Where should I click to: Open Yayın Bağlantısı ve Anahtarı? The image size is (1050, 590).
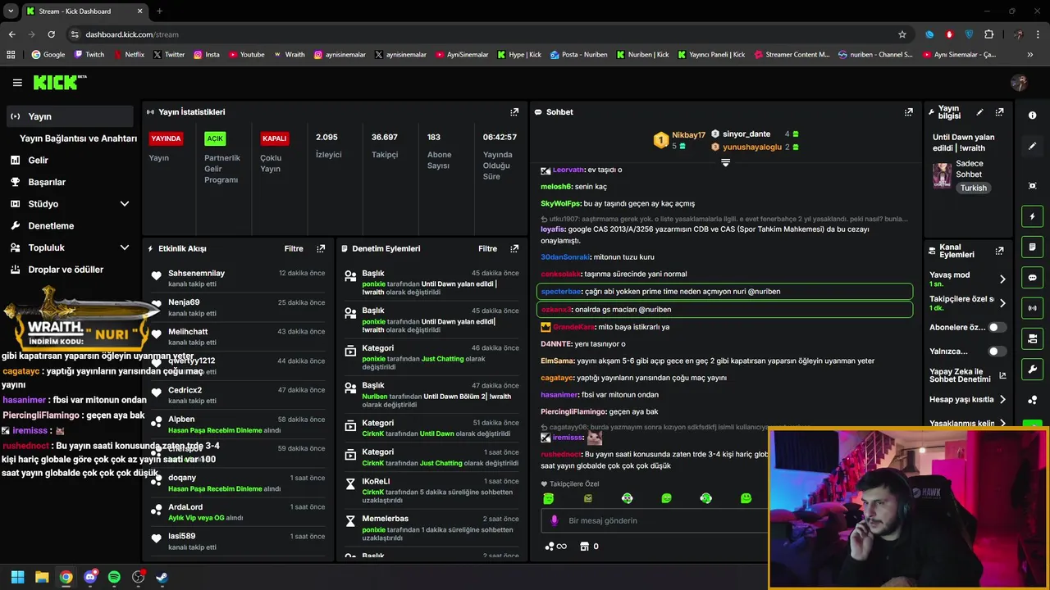click(78, 138)
